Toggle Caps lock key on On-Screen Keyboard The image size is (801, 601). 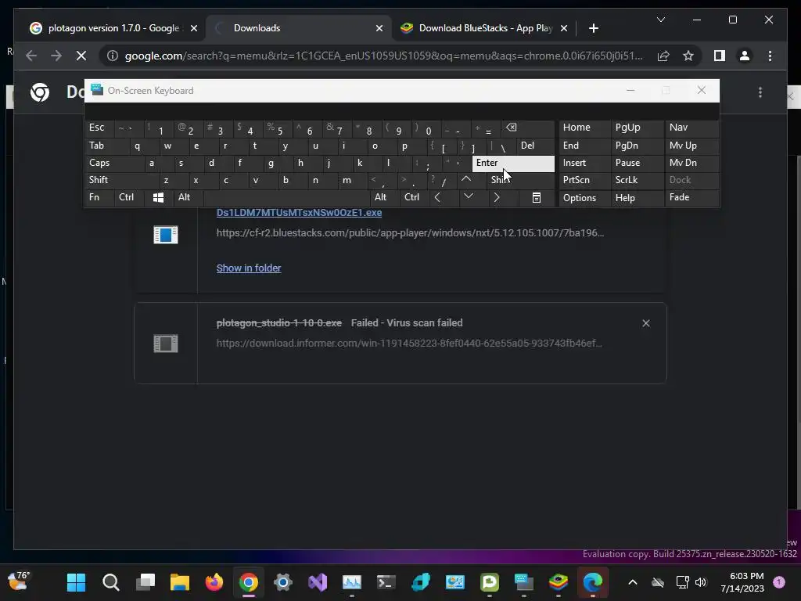pos(114,163)
